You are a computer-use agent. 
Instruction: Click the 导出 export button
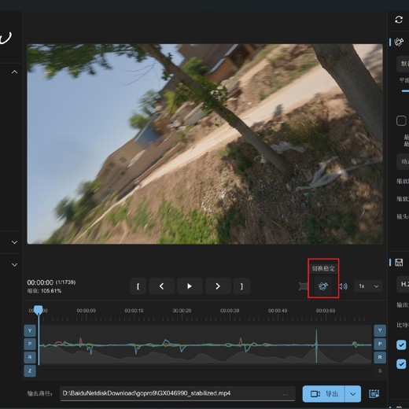[x=324, y=394]
